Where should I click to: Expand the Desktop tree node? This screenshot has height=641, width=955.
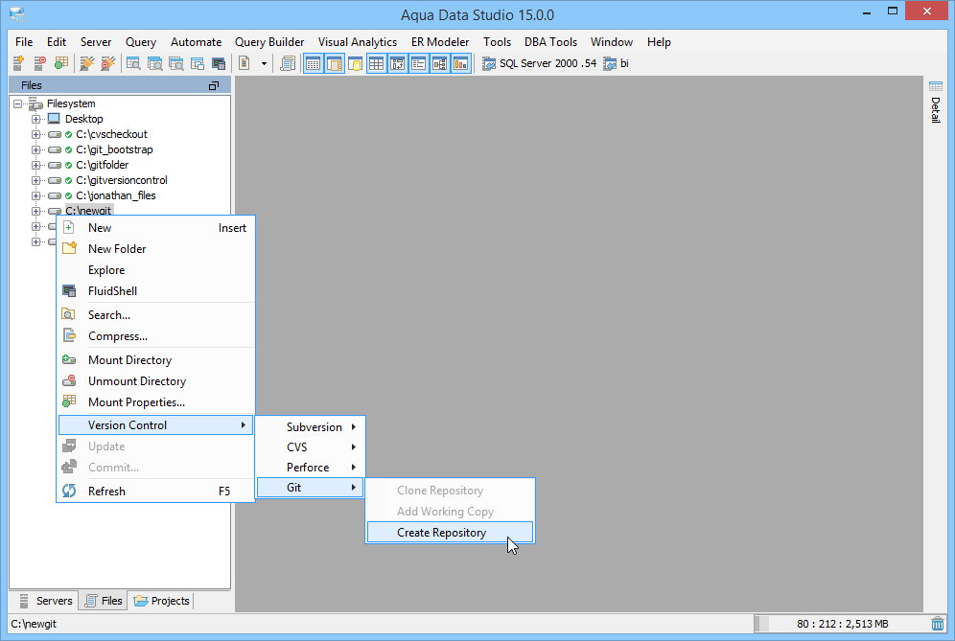[35, 119]
